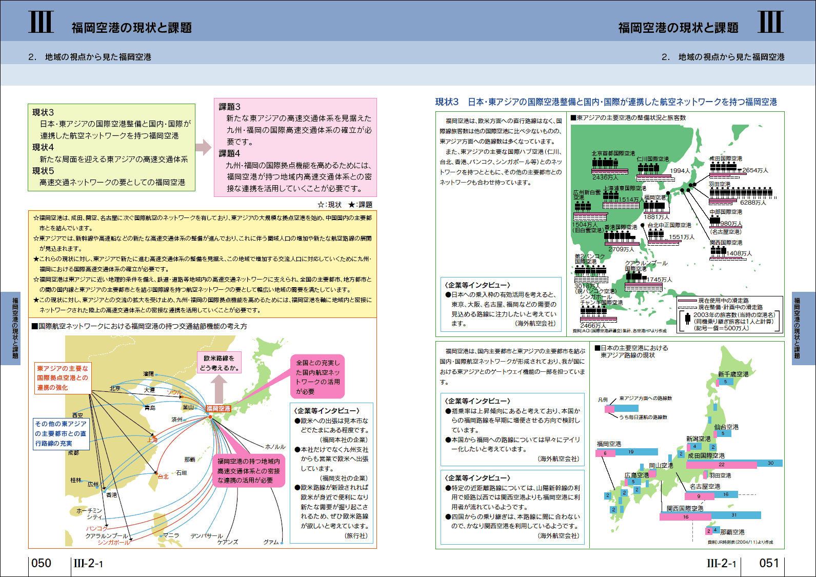Click the (旅行社) attribution in the interview box
816x577 pixels.
pyautogui.click(x=356, y=535)
